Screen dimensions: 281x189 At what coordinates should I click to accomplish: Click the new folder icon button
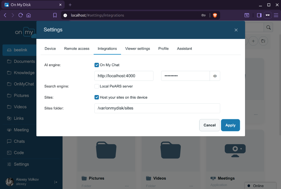pos(263,41)
